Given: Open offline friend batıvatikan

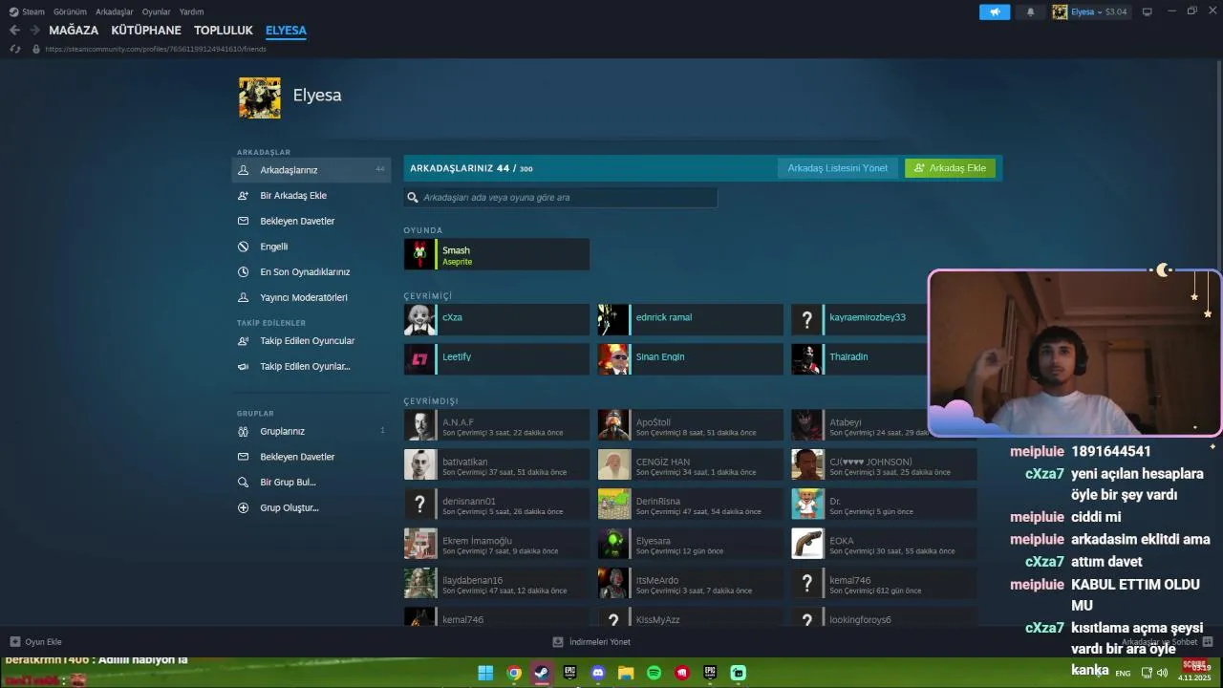Looking at the screenshot, I should [497, 464].
